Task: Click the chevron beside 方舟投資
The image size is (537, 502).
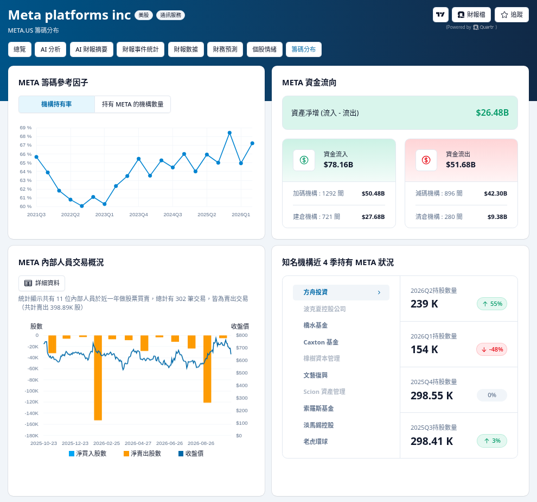Action: 379,292
